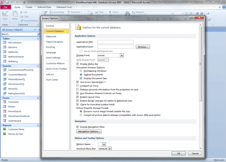Open Customer Name report icon
The width and height of the screenshot is (226, 162).
pyautogui.click(x=4, y=129)
